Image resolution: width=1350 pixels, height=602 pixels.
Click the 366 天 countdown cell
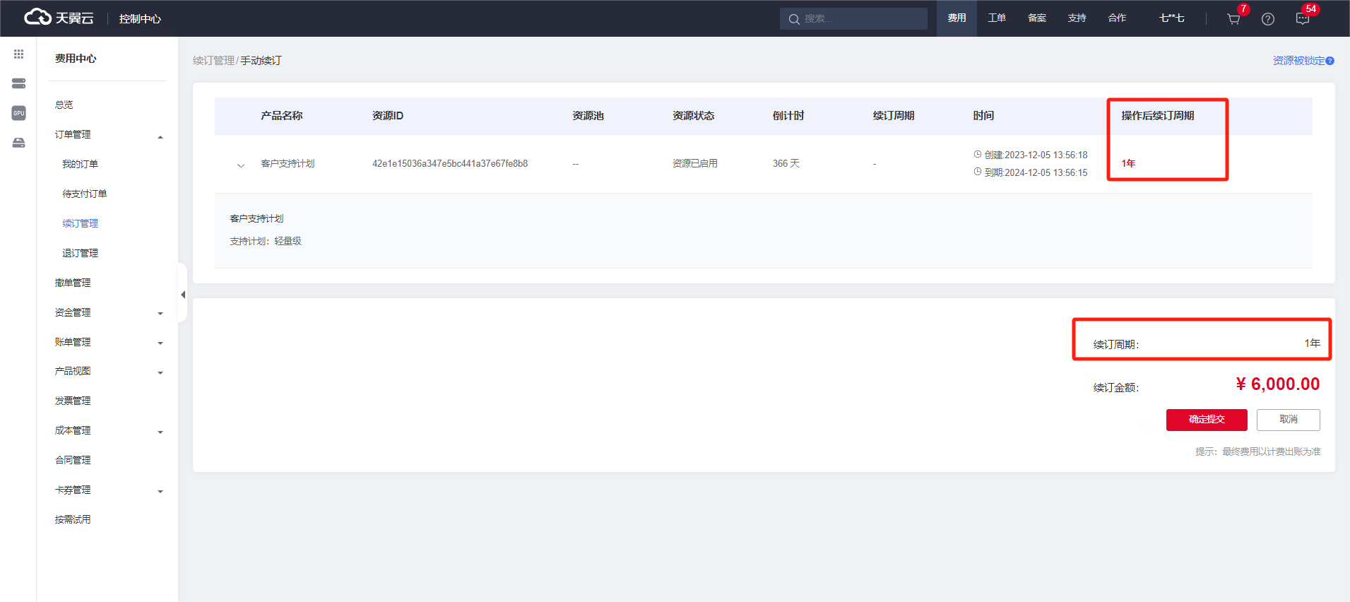point(786,164)
